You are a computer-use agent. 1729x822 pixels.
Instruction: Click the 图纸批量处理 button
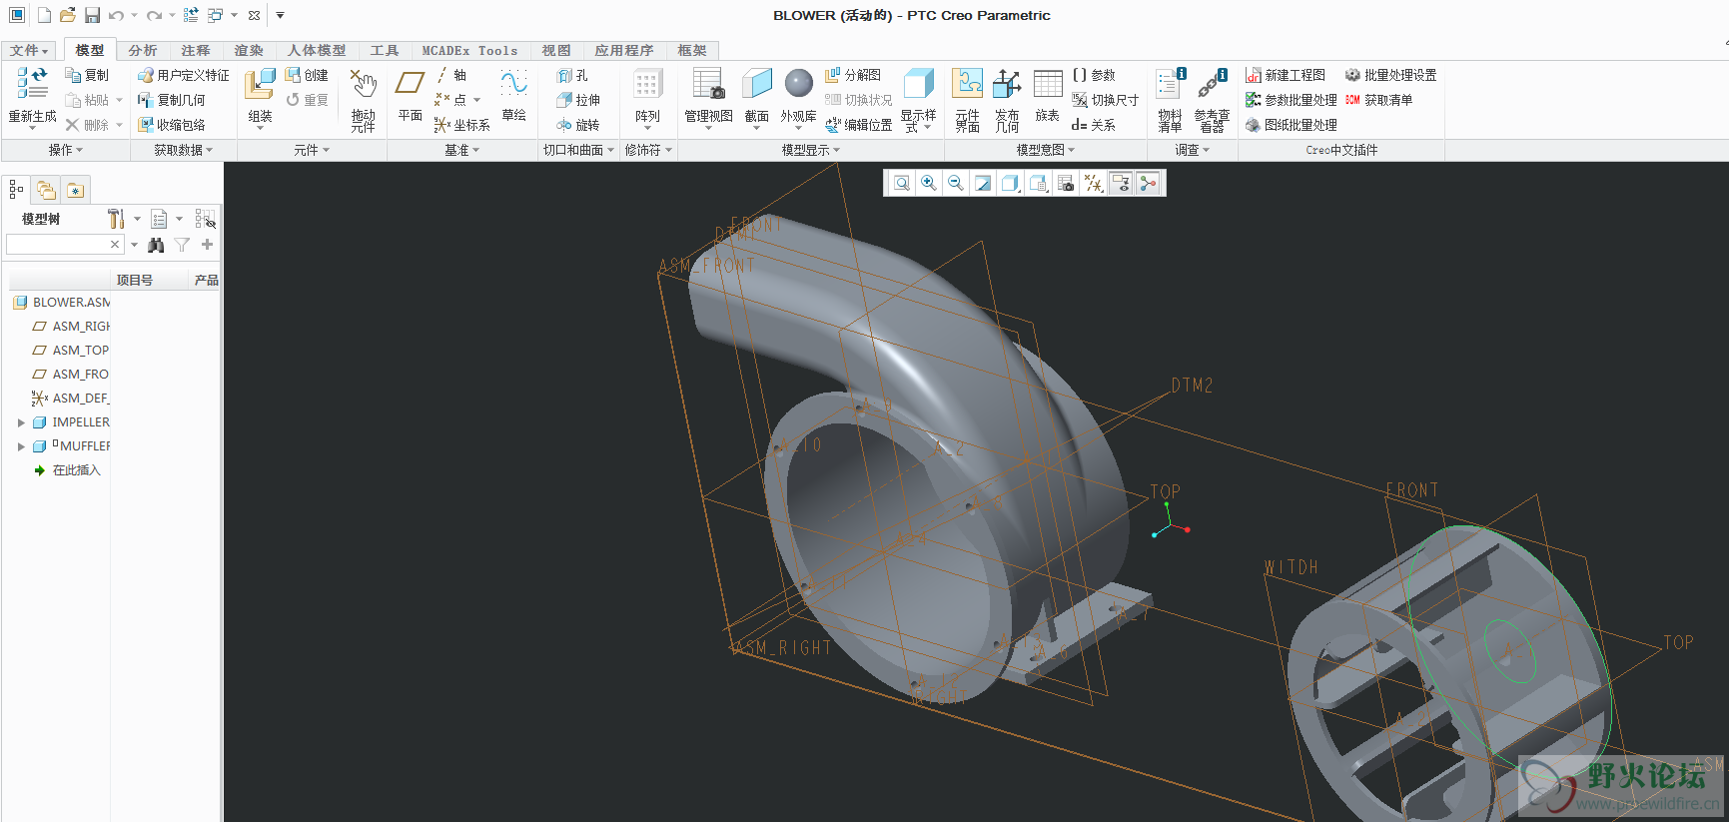tap(1292, 125)
